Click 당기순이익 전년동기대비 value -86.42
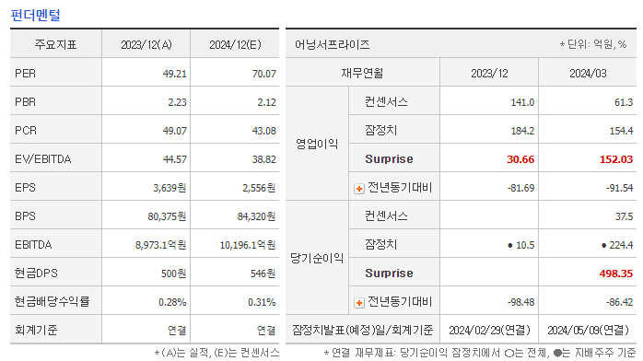643x361 pixels. tap(620, 302)
